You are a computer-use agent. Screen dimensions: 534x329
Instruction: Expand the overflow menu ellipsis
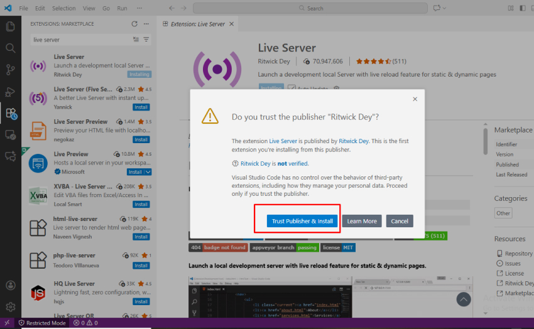[x=139, y=8]
